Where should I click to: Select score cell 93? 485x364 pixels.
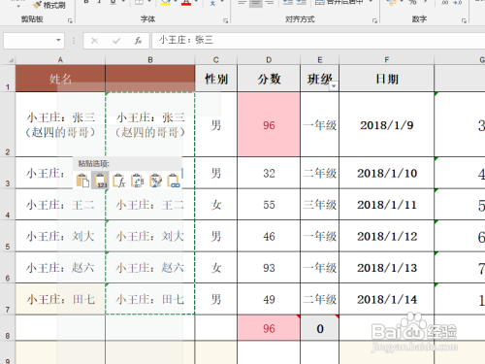(x=269, y=268)
